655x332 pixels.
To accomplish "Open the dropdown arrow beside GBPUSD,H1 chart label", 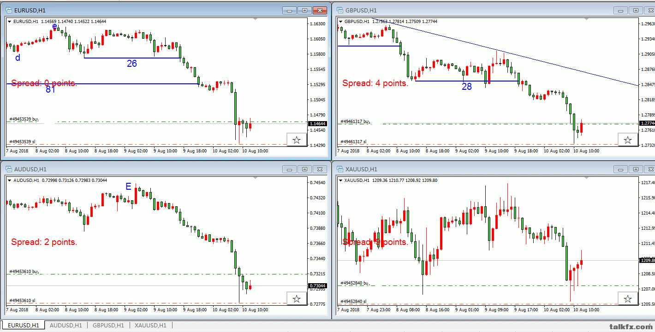I will click(341, 21).
